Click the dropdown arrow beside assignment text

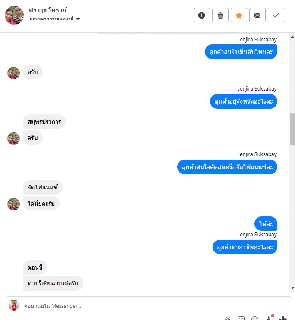coord(78,19)
